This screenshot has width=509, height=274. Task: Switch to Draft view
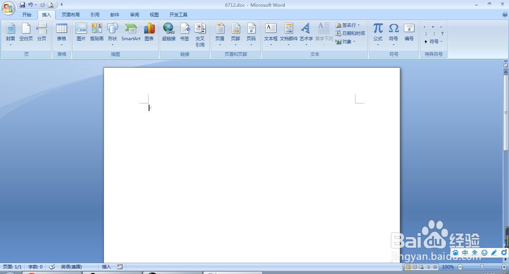coord(435,267)
